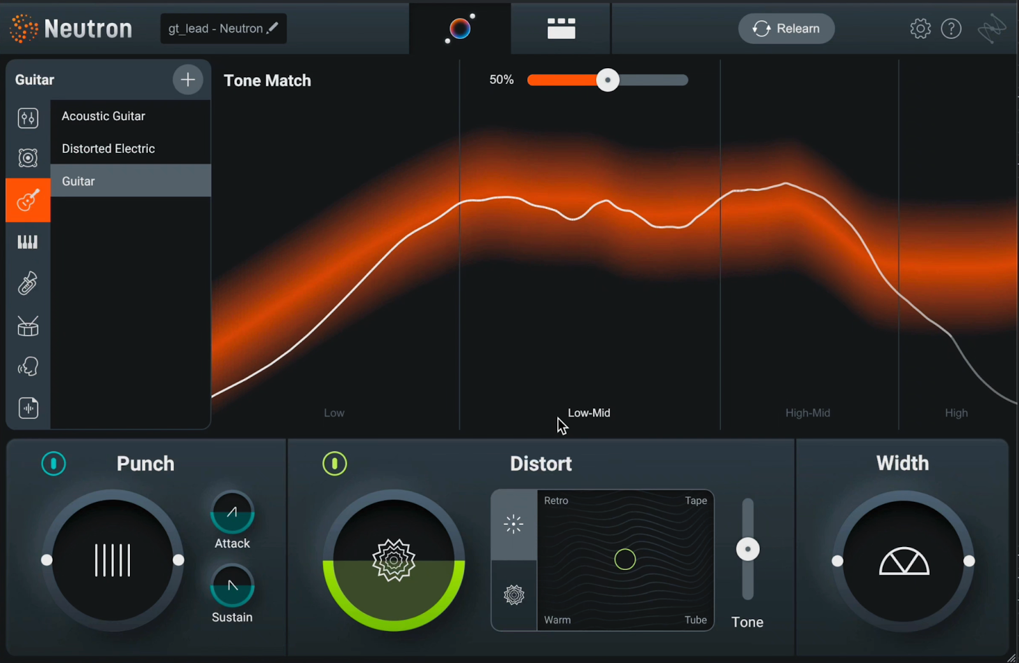Toggle the Punch module power button
Image resolution: width=1019 pixels, height=663 pixels.
pyautogui.click(x=53, y=464)
